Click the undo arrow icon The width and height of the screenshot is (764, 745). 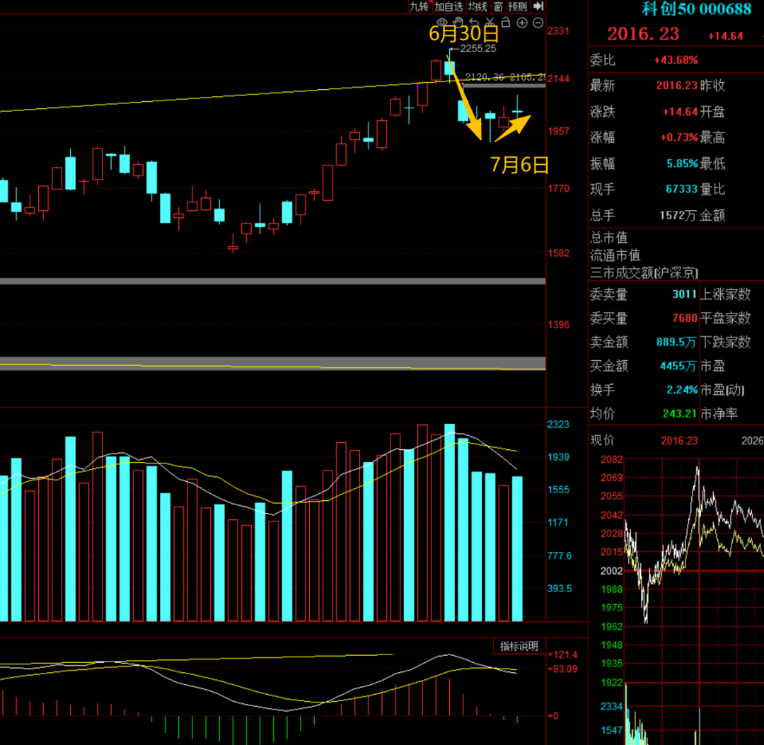point(473,23)
